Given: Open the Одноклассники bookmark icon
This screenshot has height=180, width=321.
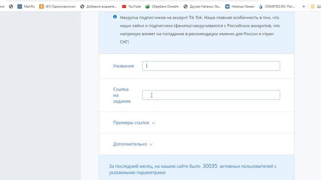Looking at the screenshot, I should point(41,6).
